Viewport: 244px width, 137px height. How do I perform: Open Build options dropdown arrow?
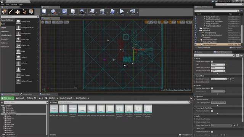(117, 13)
